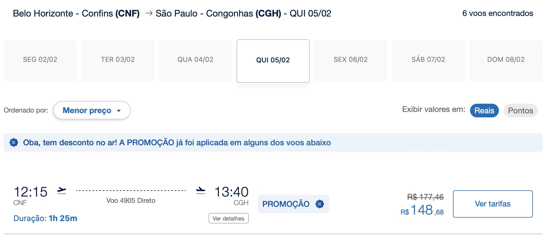
Task: Click Ver detalhes for the flight
Action: point(228,218)
